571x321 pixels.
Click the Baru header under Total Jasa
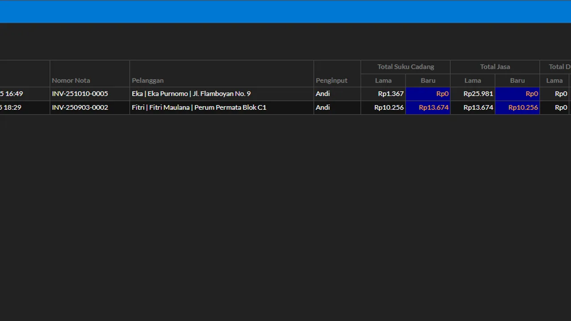click(x=517, y=80)
